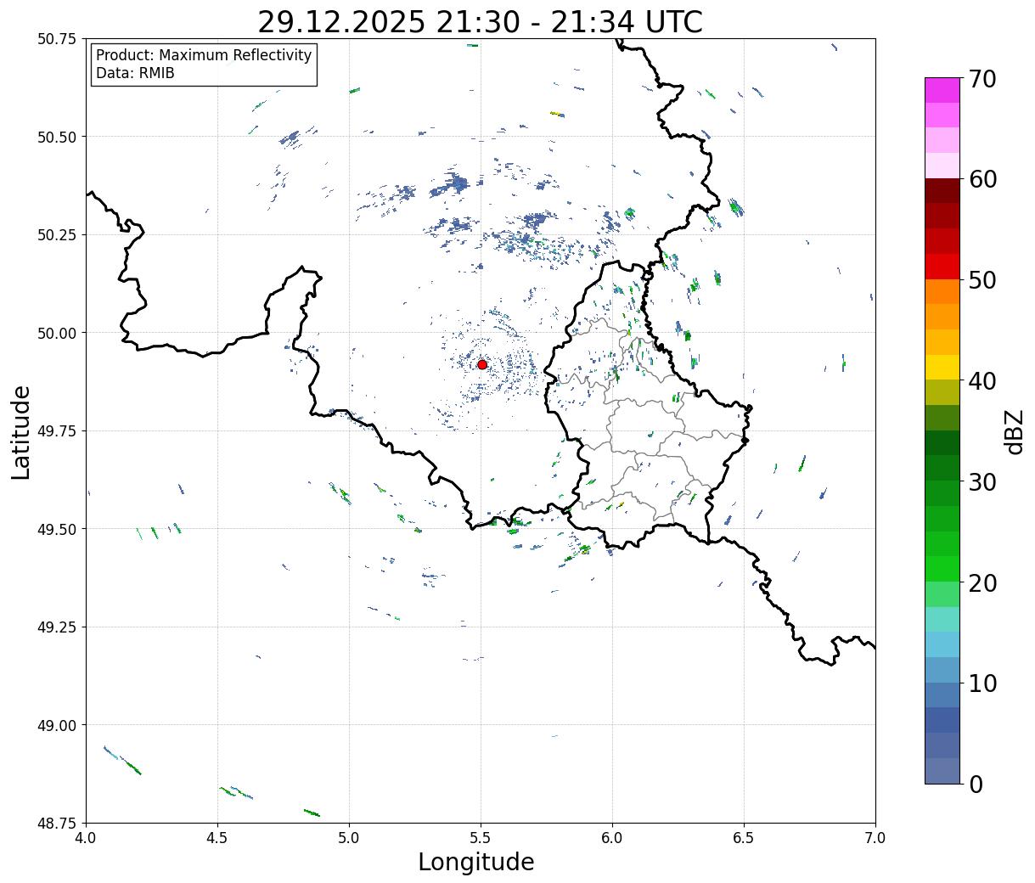Image resolution: width=1035 pixels, height=883 pixels.
Task: Click the 'Longitude' axis label
Action: (x=476, y=862)
